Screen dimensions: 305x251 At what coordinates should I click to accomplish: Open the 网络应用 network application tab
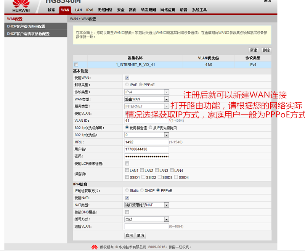(168, 10)
